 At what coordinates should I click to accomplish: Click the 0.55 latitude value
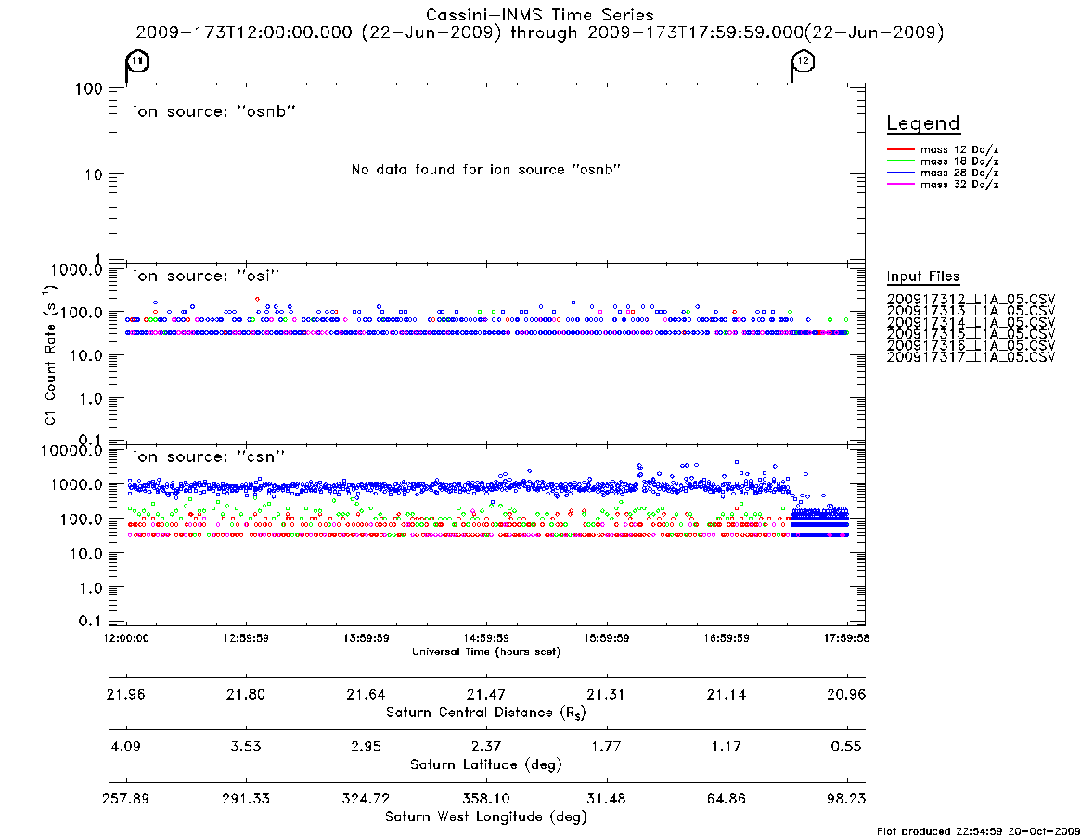coord(846,746)
